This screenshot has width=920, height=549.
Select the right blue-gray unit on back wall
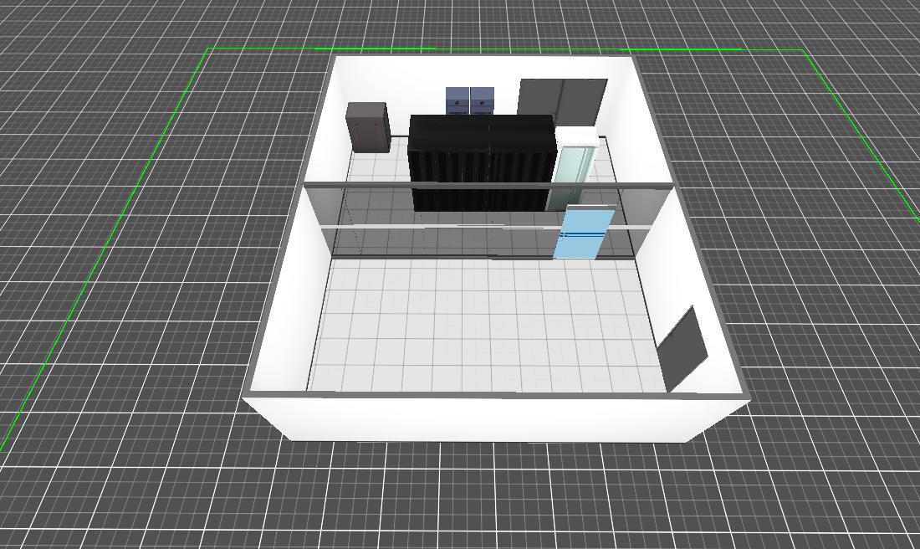point(483,100)
